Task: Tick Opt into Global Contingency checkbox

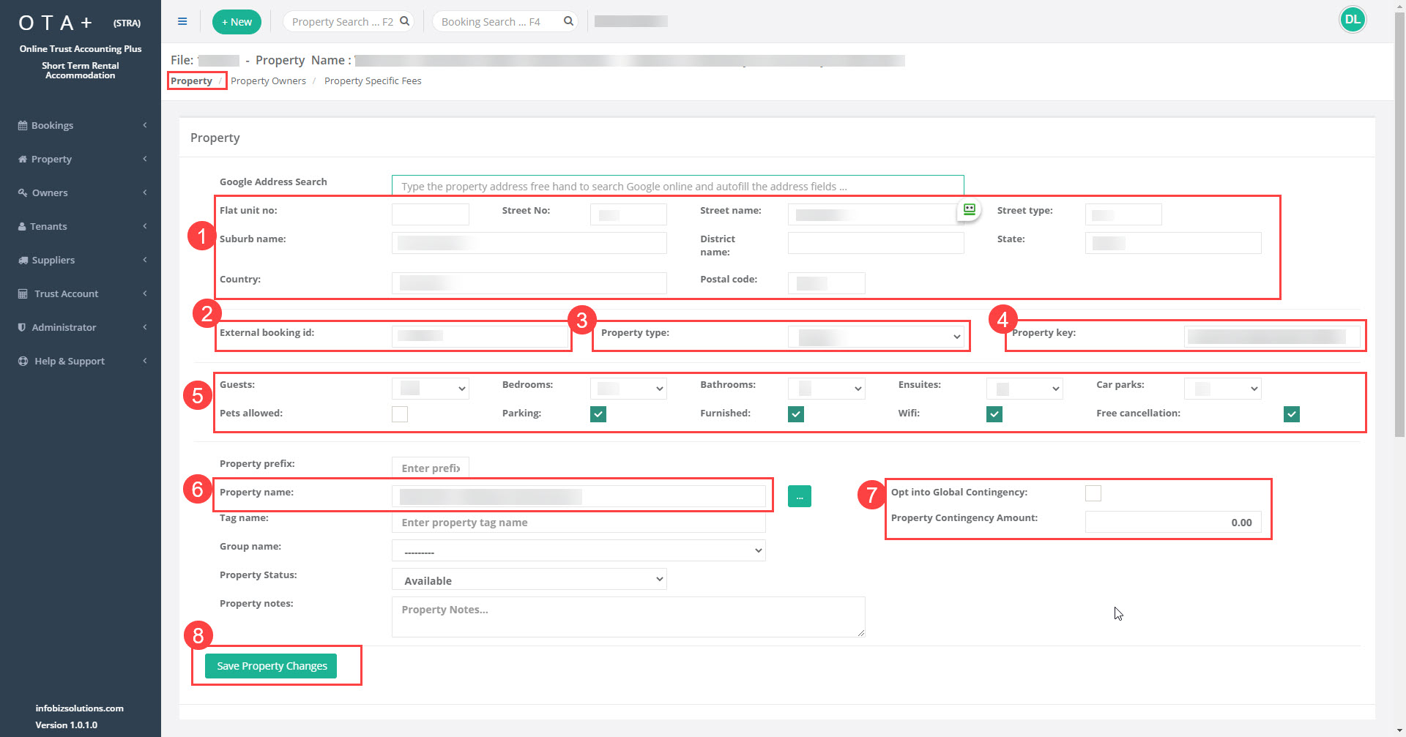Action: (1093, 493)
